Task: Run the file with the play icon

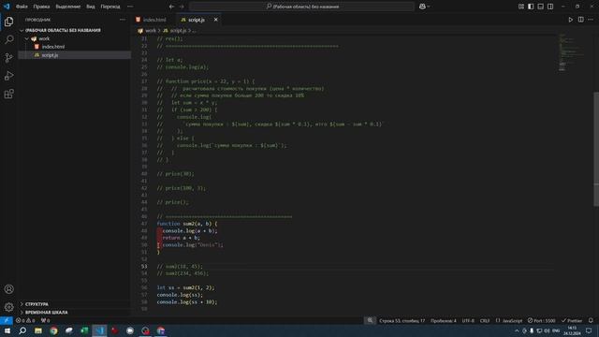Action: click(570, 20)
